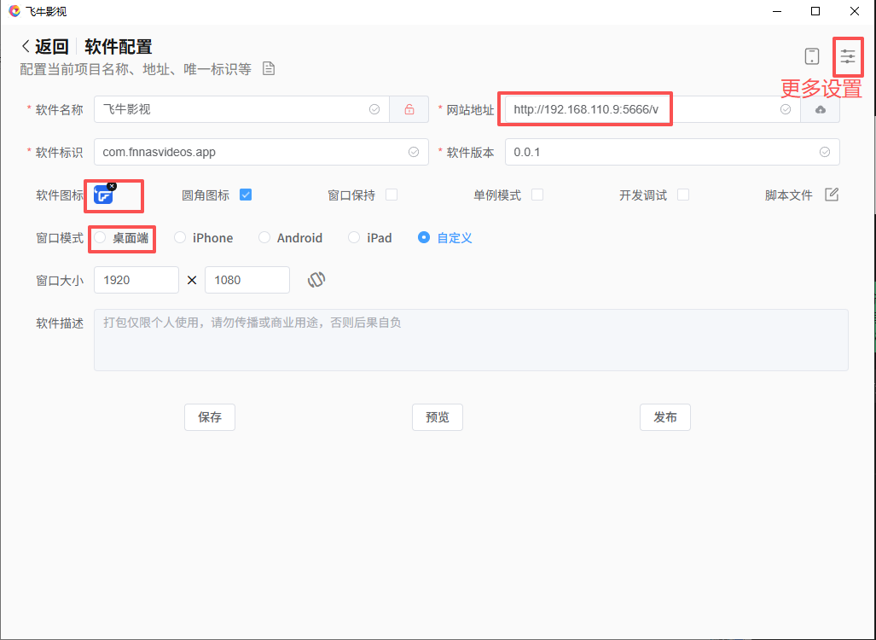This screenshot has height=640, width=876.
Task: Click the 软件配置 page title
Action: tap(119, 46)
